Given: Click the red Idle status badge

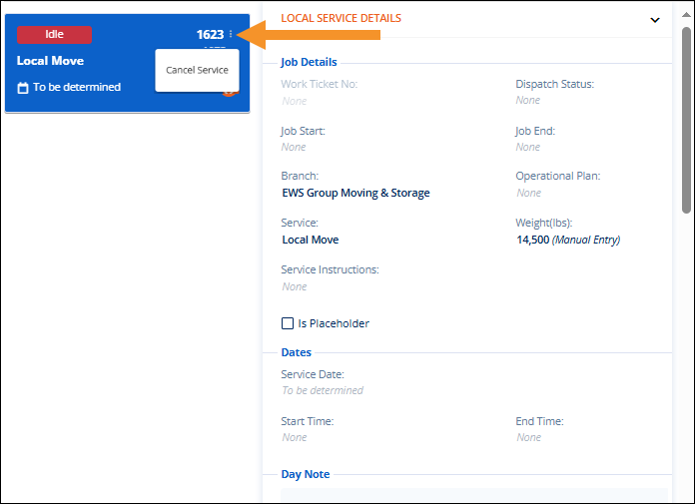Looking at the screenshot, I should pyautogui.click(x=54, y=34).
